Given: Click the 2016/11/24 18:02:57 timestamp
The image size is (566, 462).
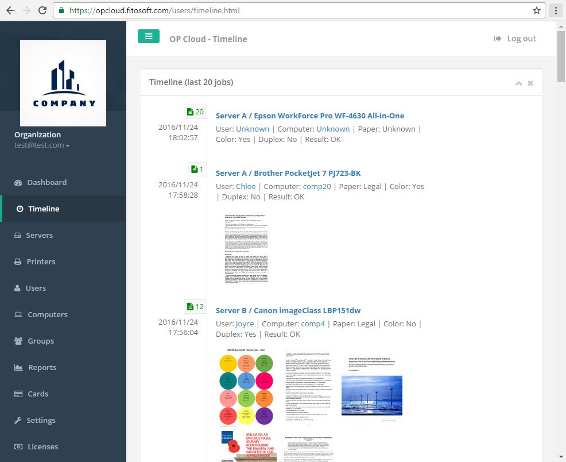Looking at the screenshot, I should coord(178,133).
